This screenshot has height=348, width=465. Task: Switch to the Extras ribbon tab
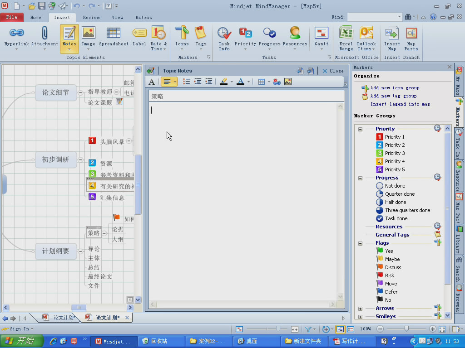point(144,18)
